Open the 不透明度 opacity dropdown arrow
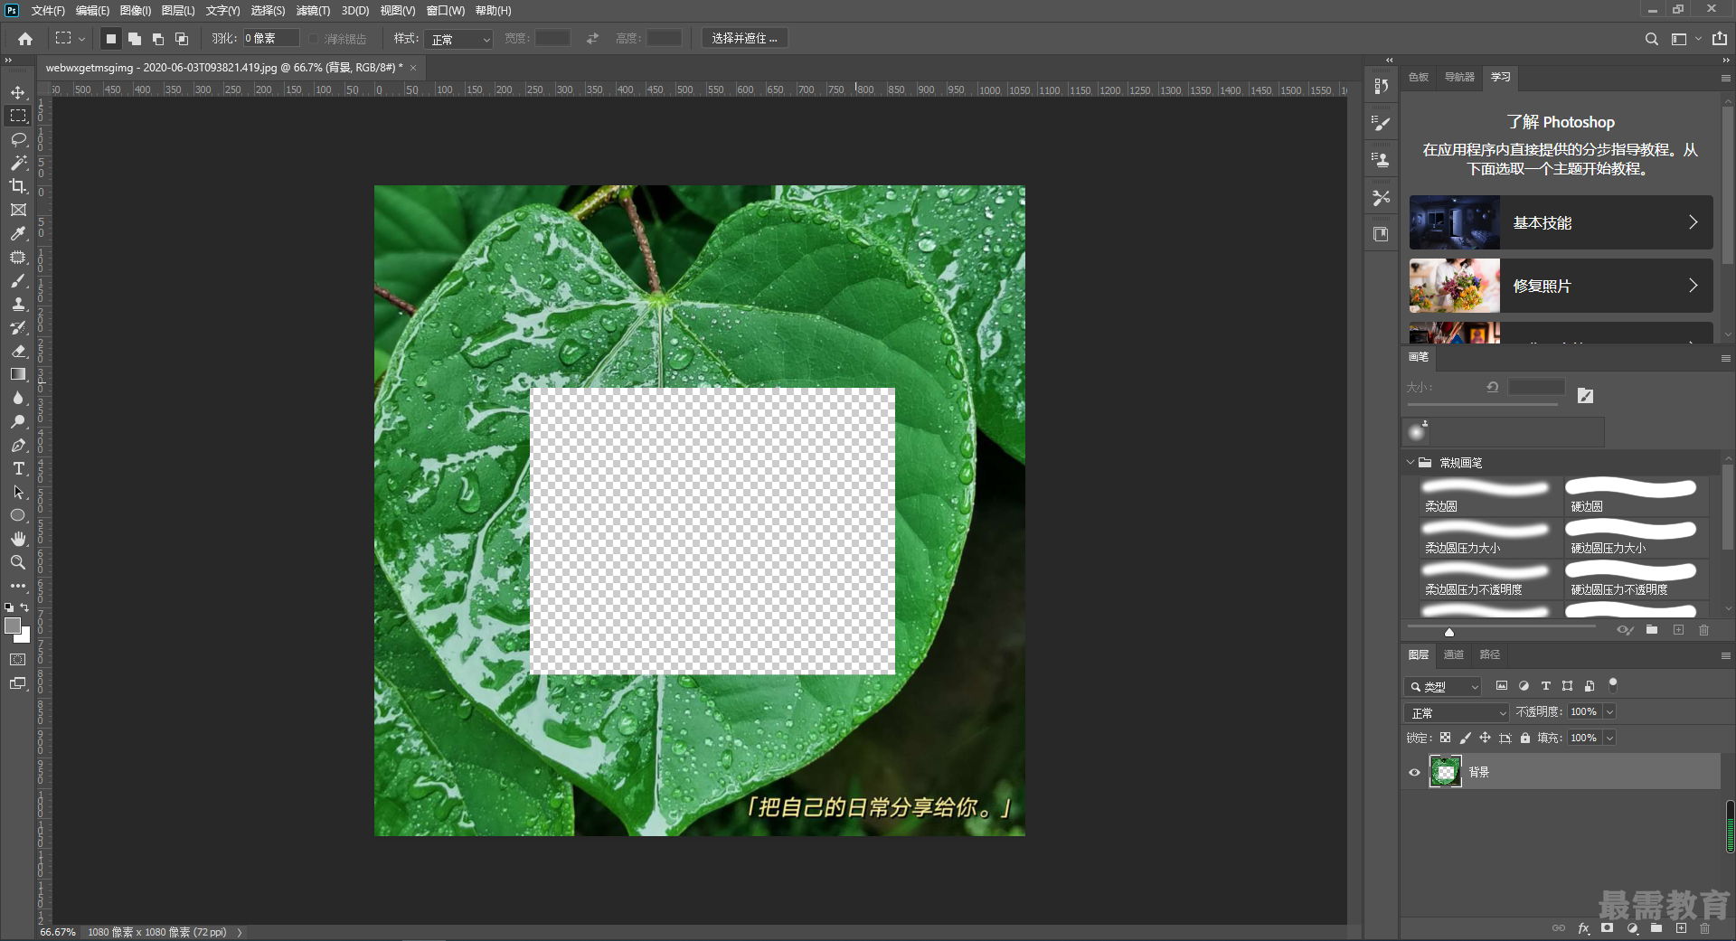The width and height of the screenshot is (1736, 941). point(1609,712)
